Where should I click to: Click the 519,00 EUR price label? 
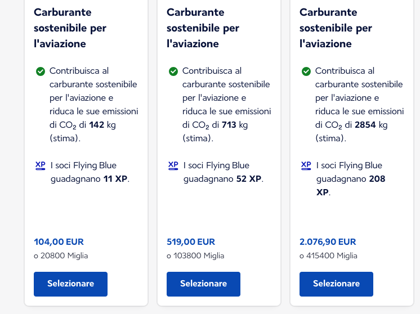point(191,242)
